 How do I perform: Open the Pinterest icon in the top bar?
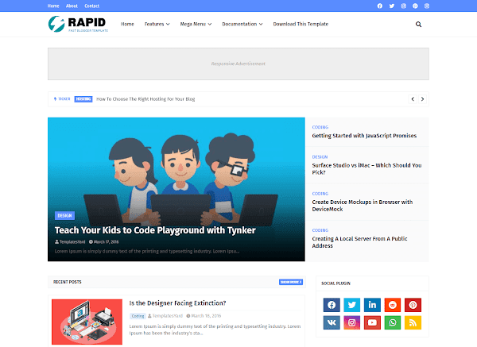(415, 6)
